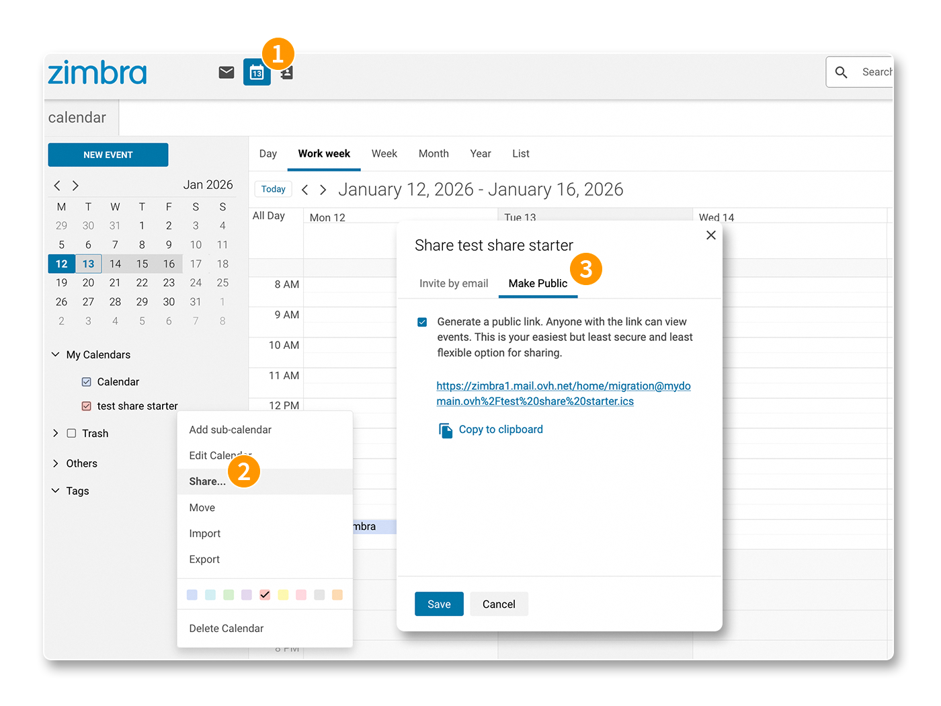Switch to the Invite by email tab
The image size is (941, 706).
[x=454, y=283]
